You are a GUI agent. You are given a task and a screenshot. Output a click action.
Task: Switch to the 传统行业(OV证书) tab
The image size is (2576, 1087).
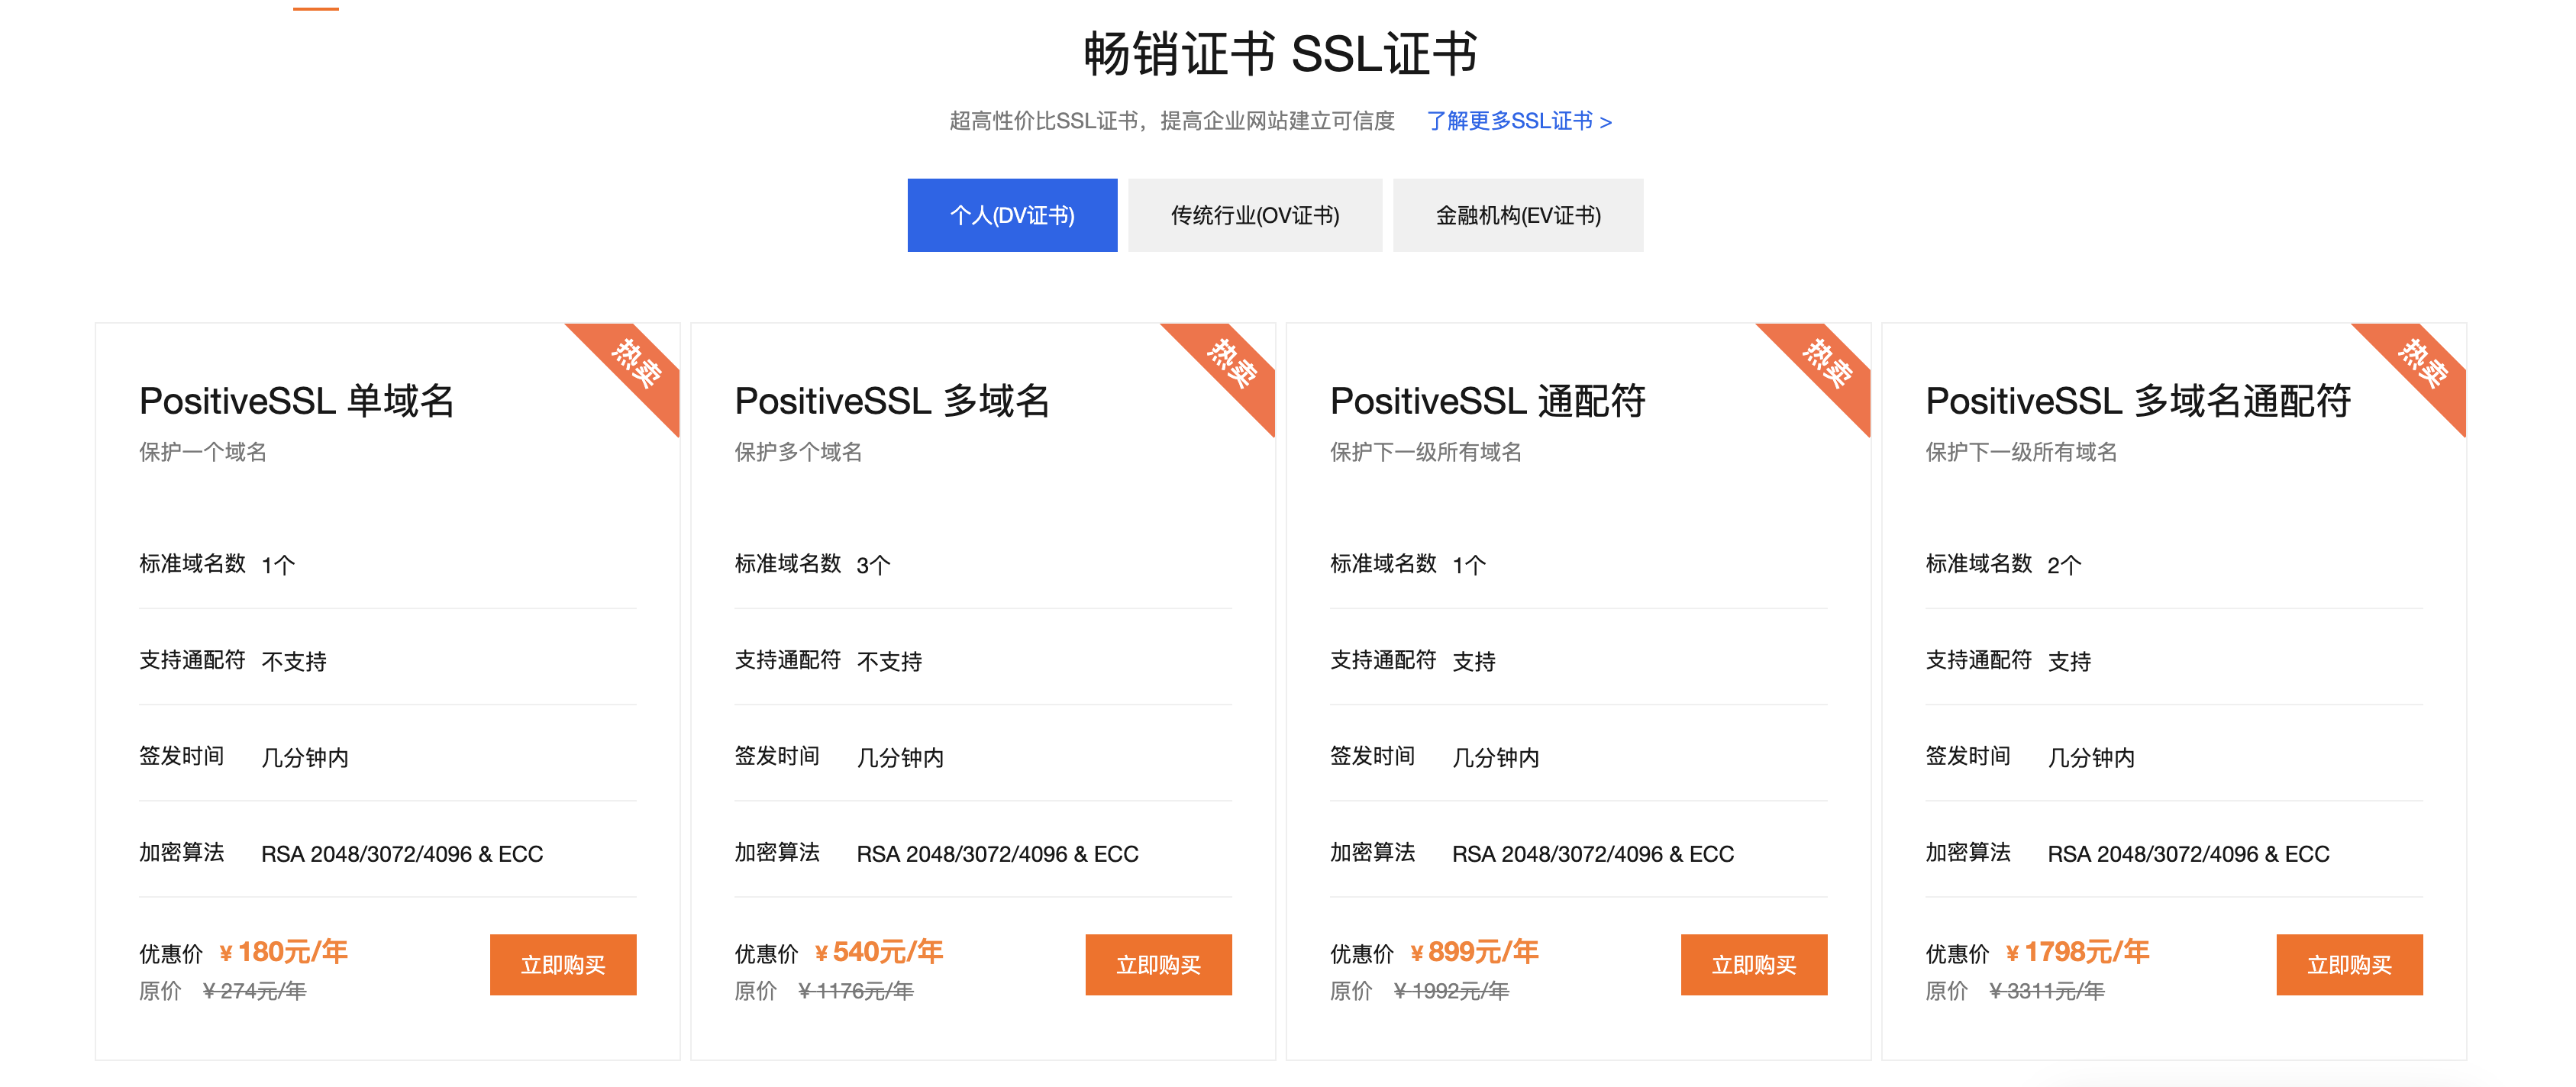pyautogui.click(x=1254, y=215)
